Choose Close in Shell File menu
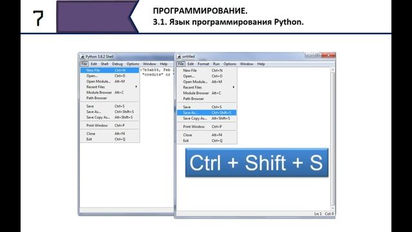 tap(109, 133)
